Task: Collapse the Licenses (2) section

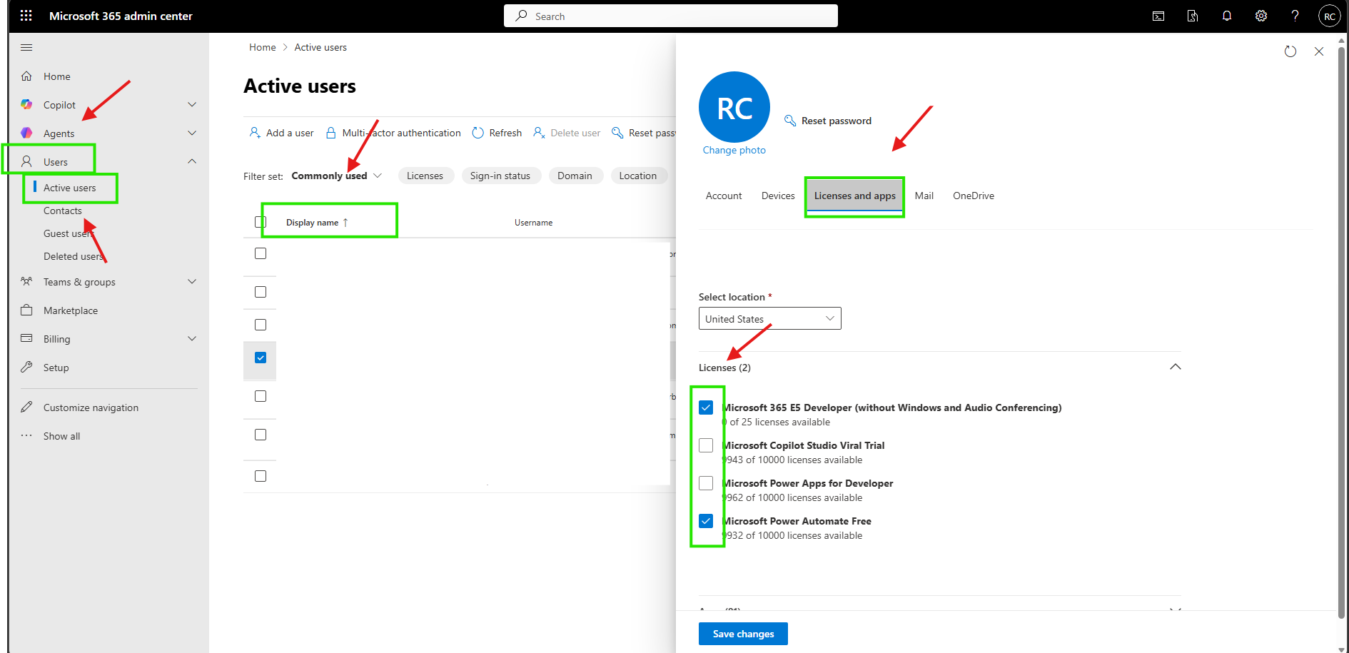Action: pyautogui.click(x=1176, y=367)
